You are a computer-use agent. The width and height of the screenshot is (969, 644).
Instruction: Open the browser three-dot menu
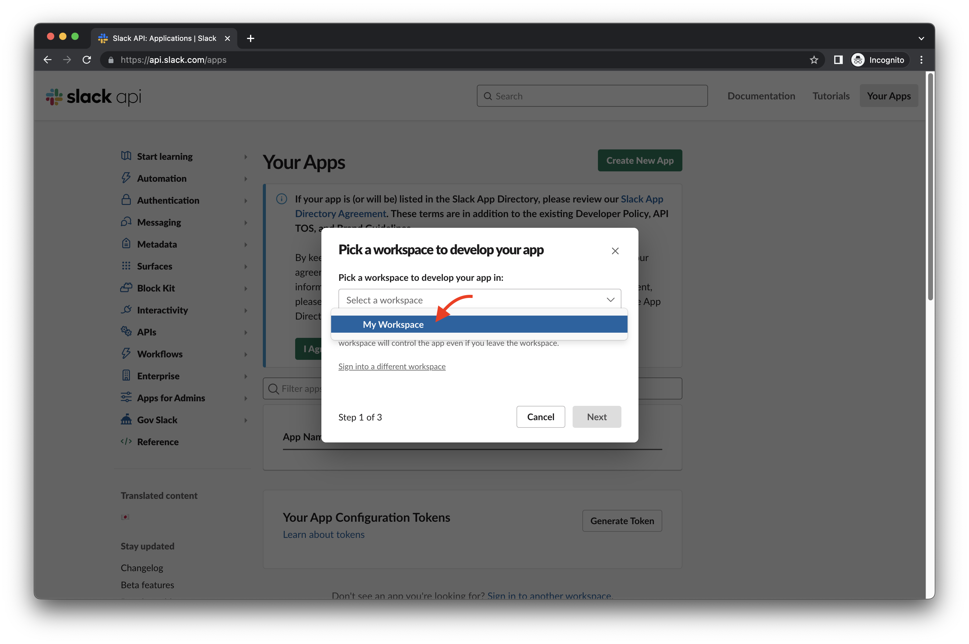[x=921, y=60]
